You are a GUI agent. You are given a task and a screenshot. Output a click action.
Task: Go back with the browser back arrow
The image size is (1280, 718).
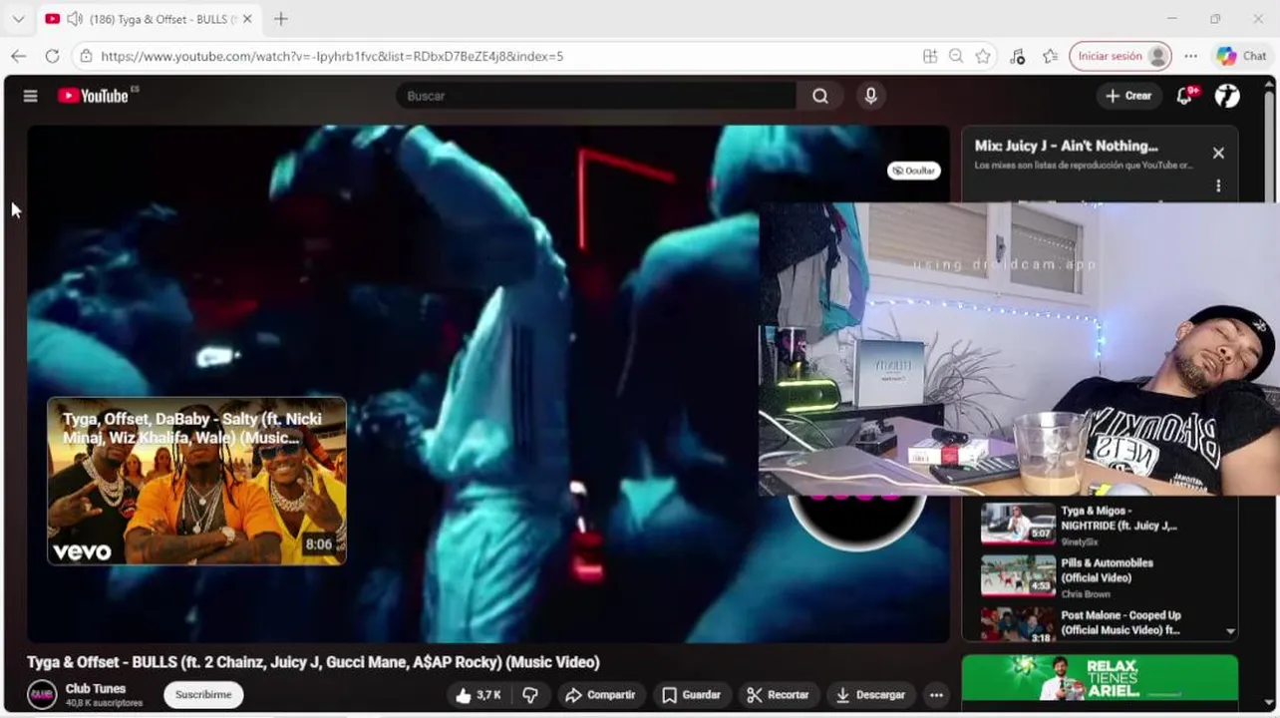pyautogui.click(x=19, y=56)
